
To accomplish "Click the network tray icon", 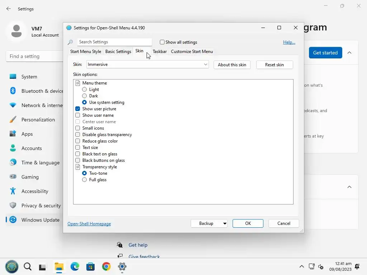I will coord(312,266).
